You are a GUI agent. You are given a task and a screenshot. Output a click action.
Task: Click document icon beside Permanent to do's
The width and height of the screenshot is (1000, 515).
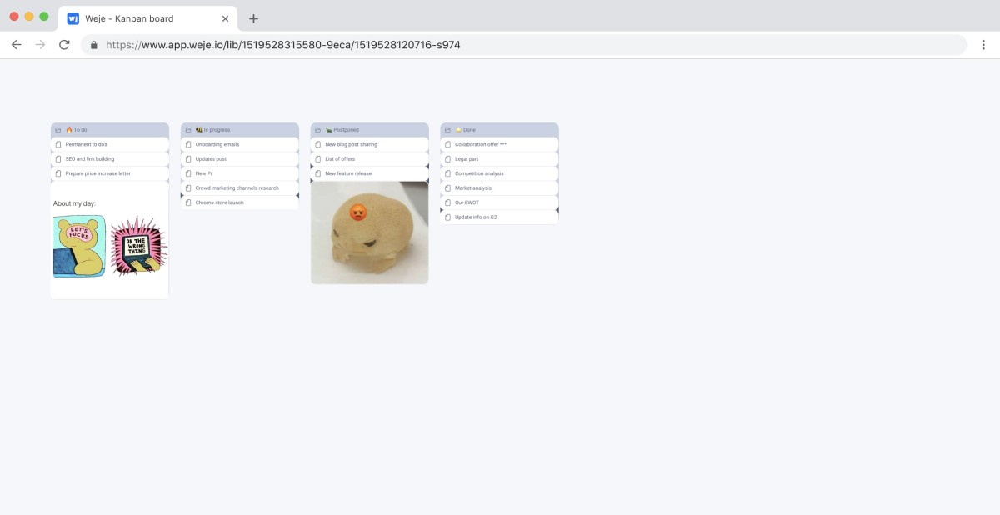[58, 144]
